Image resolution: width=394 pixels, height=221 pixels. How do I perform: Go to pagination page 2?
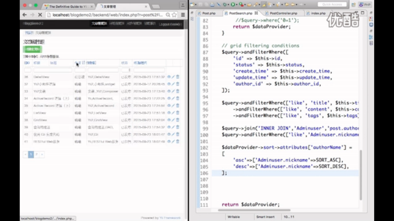(37, 155)
